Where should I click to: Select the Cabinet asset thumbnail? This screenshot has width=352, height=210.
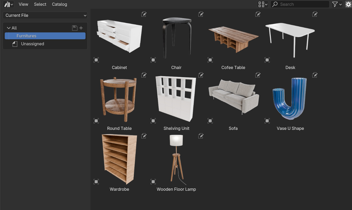coord(120,36)
